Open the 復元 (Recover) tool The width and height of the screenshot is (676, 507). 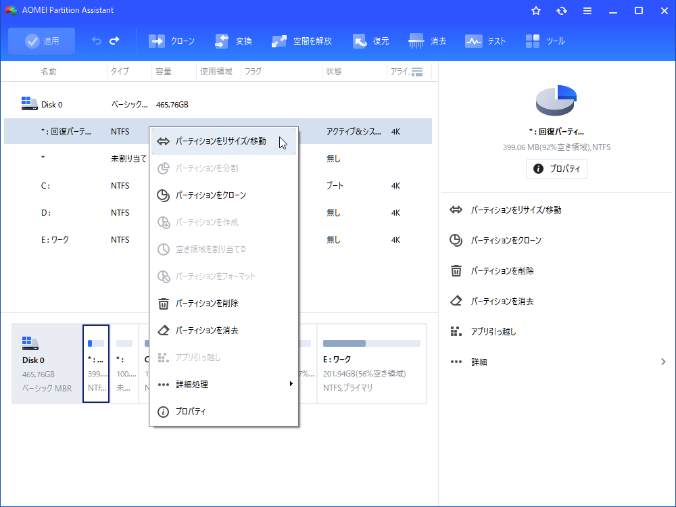coord(370,41)
